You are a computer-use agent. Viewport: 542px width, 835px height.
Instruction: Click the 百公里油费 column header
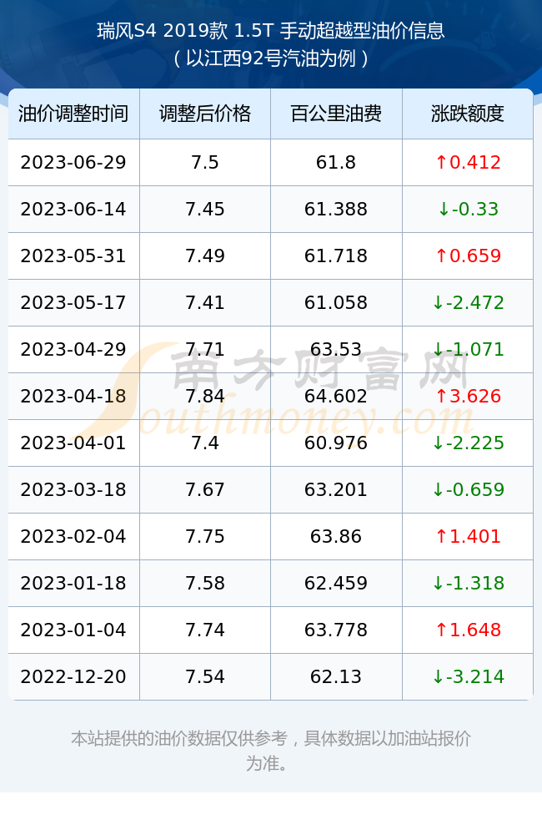(336, 114)
